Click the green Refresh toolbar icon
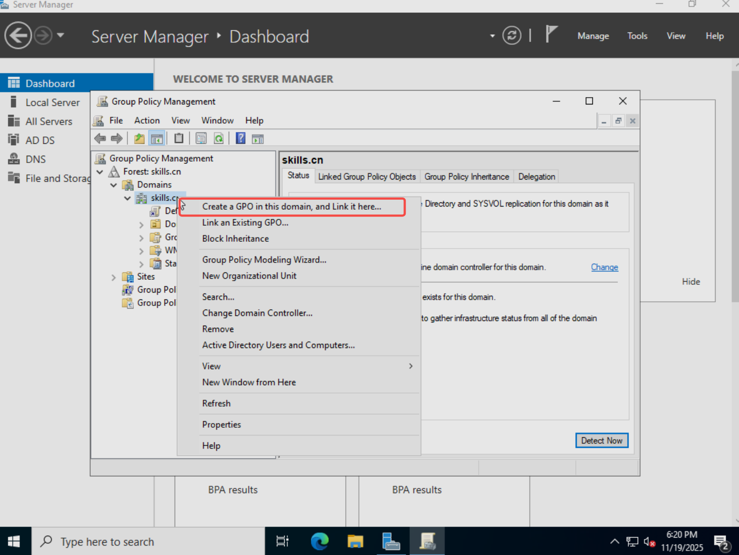This screenshot has height=555, width=739. click(219, 138)
